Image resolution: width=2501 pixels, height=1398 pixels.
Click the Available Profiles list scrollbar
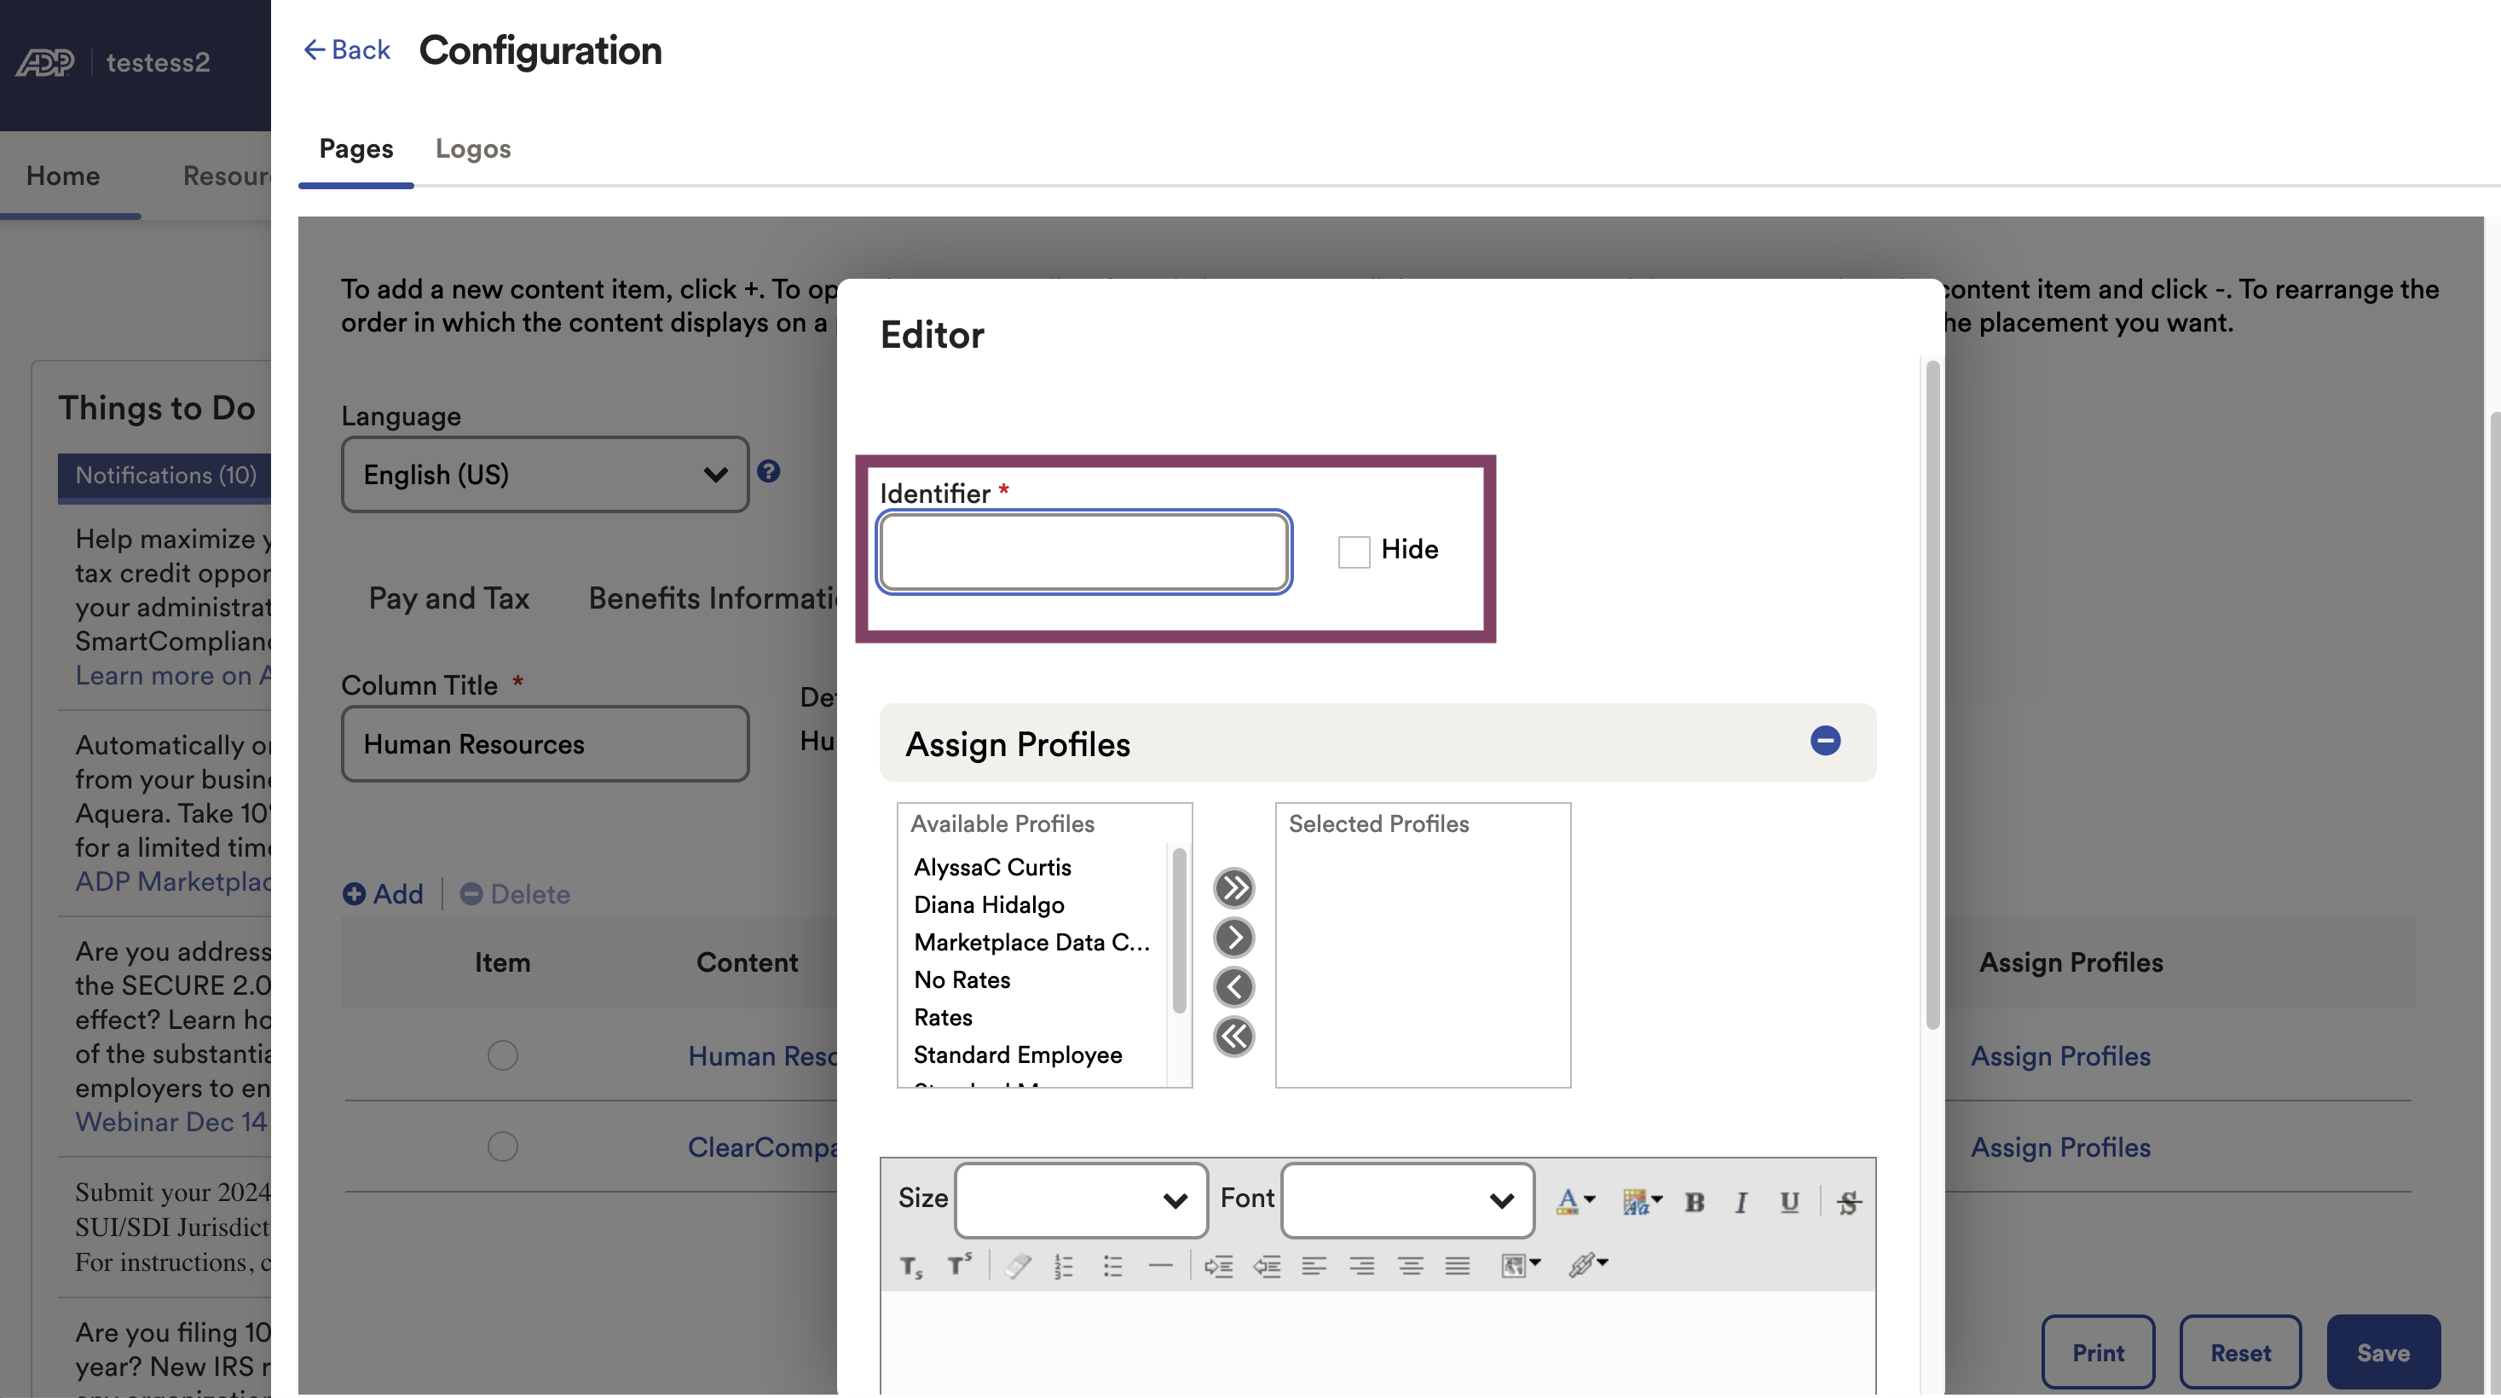point(1179,930)
